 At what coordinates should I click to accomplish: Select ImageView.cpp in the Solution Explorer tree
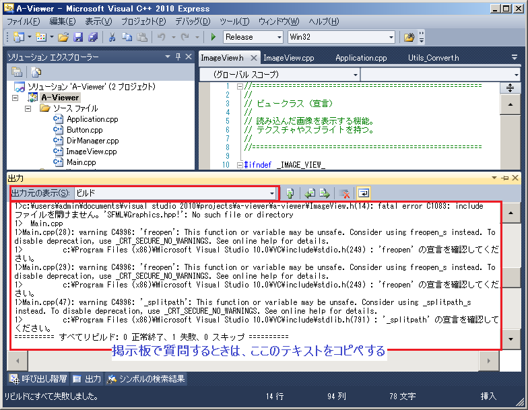[92, 151]
